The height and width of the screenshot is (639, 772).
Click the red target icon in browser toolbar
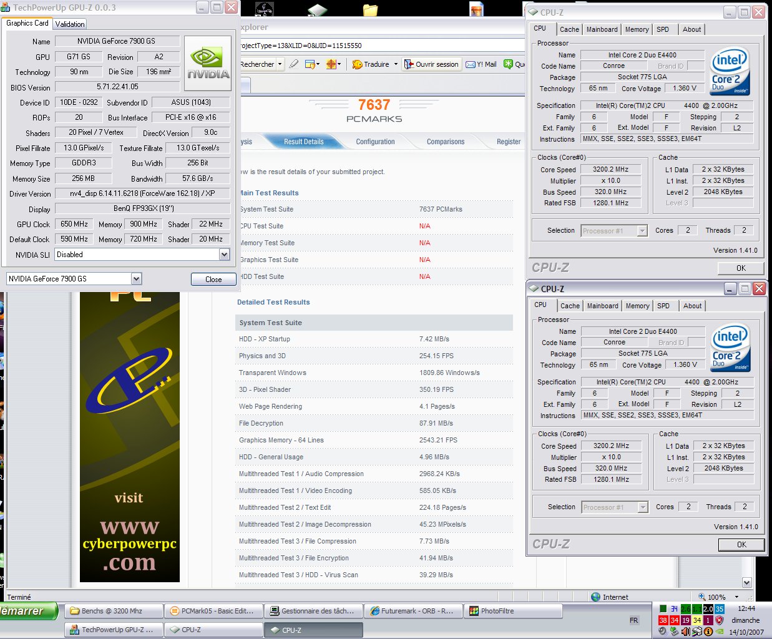331,64
